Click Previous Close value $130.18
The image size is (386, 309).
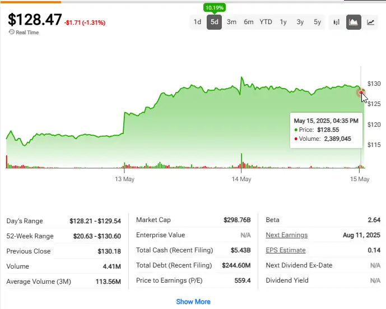click(x=109, y=251)
